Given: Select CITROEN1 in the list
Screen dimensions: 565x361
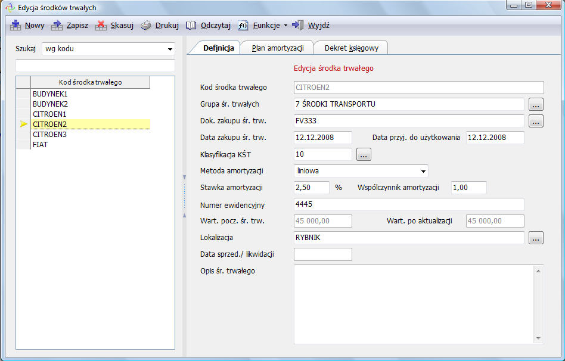Looking at the screenshot, I should tap(91, 114).
